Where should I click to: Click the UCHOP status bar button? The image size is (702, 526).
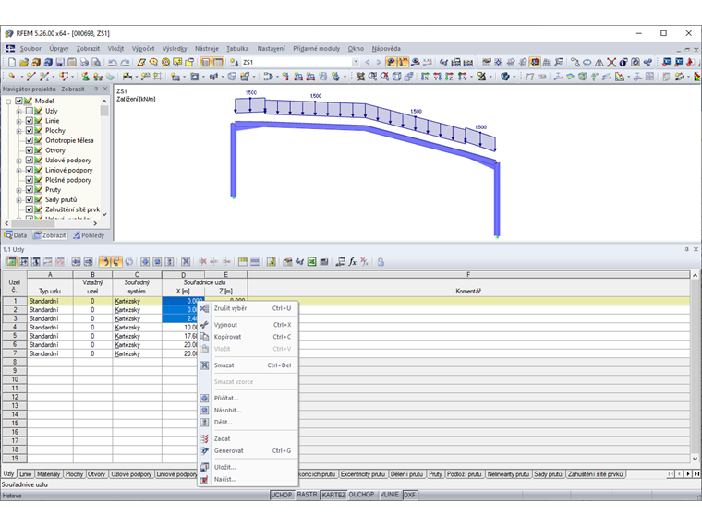tap(282, 495)
